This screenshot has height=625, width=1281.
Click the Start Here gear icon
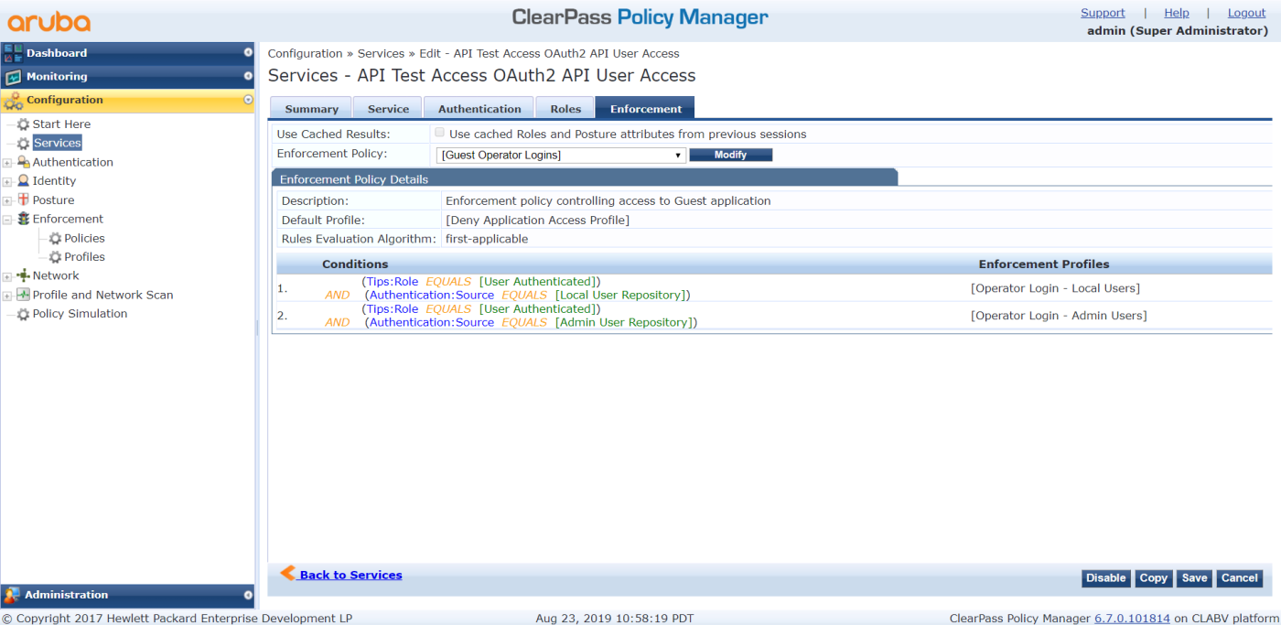pos(23,124)
